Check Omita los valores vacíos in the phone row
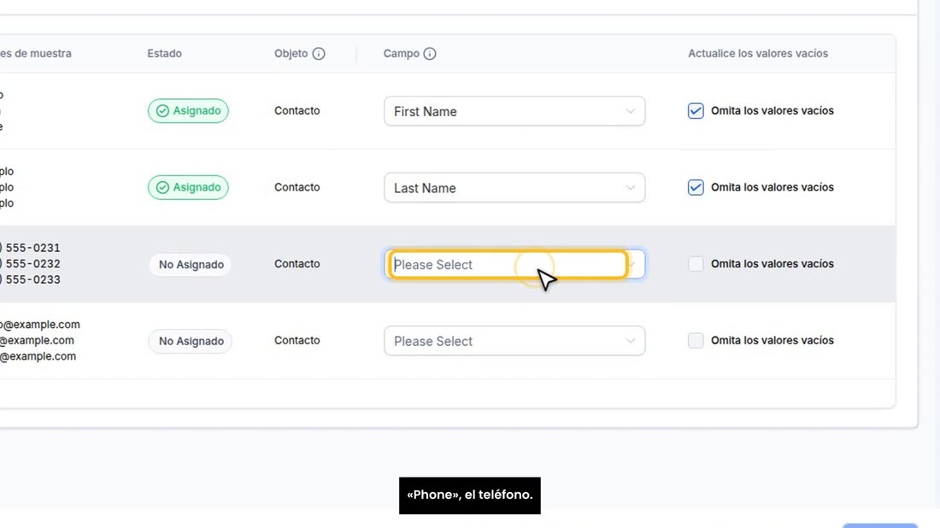This screenshot has width=940, height=528. pyautogui.click(x=696, y=264)
